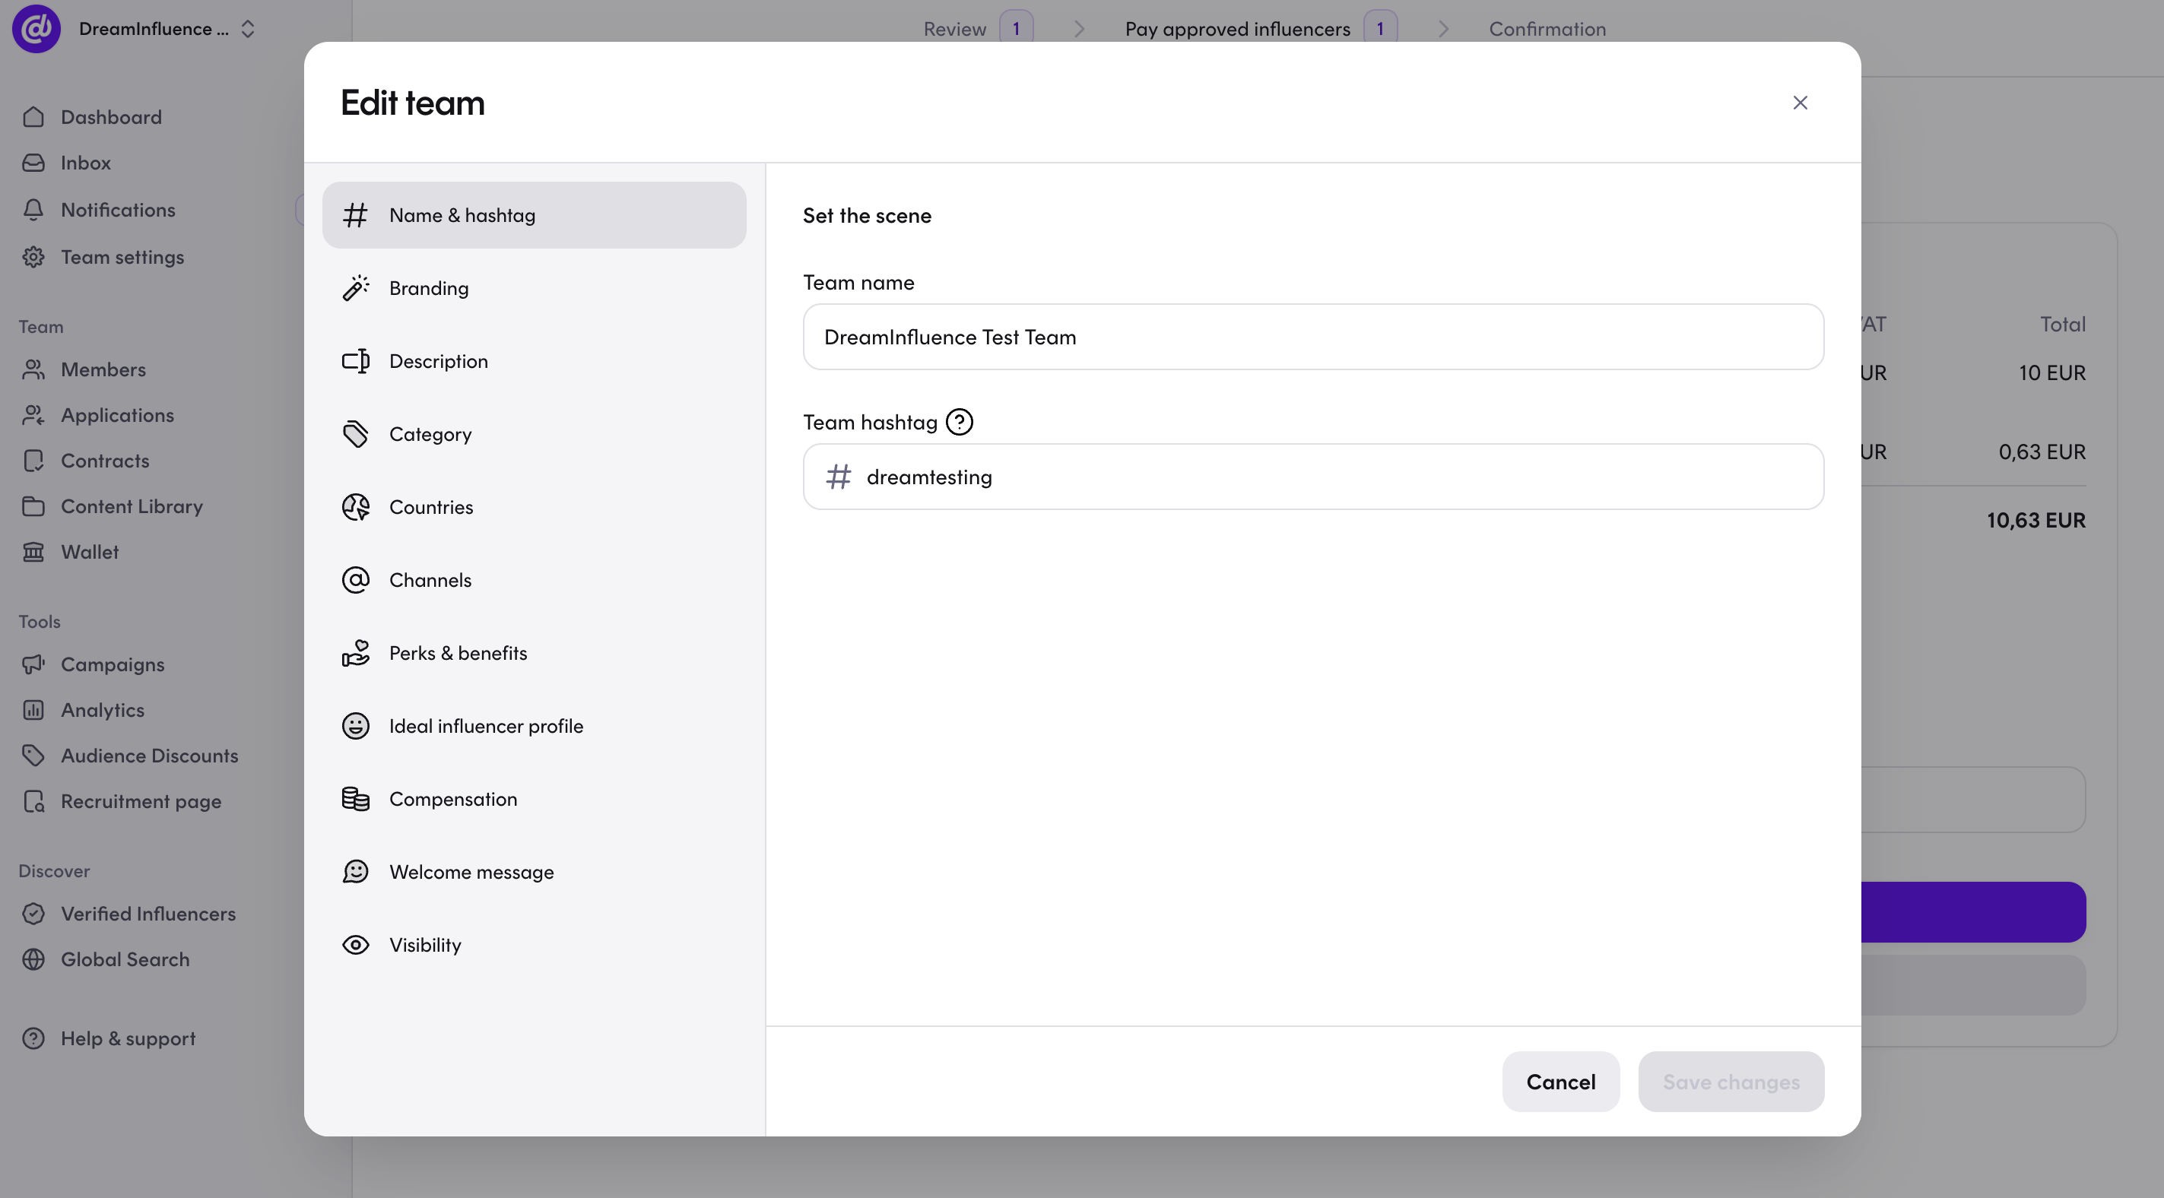Click the Global Search globe icon

coord(33,959)
